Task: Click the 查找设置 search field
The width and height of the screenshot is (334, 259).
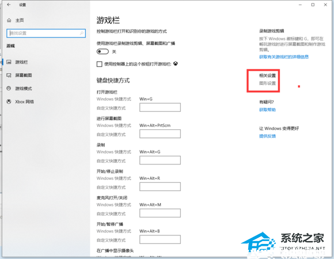Action: [46, 33]
